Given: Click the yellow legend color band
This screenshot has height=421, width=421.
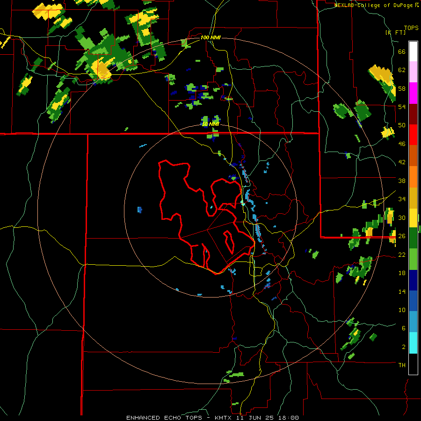Looking at the screenshot, I should [413, 218].
